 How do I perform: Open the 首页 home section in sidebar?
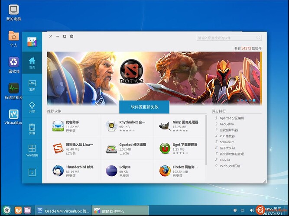[x=32, y=63]
